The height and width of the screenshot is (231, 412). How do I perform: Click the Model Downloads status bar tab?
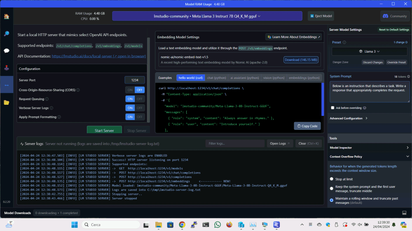[x=18, y=213]
